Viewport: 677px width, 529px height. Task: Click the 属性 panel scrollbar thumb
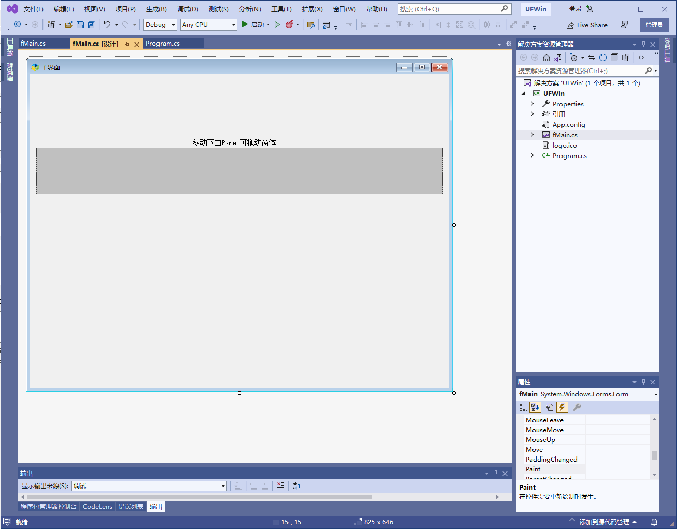point(655,455)
